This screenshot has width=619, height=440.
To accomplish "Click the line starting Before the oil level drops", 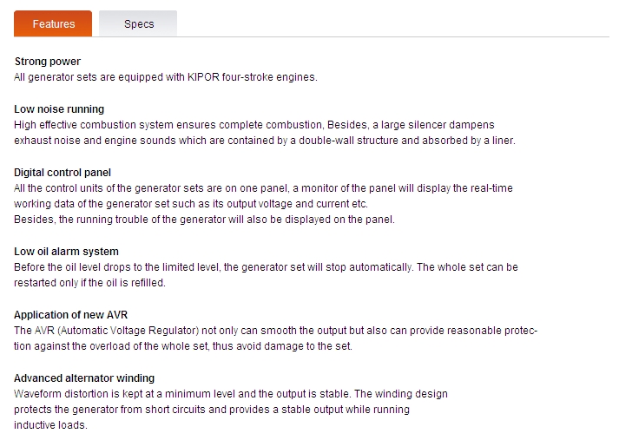I will (x=266, y=267).
